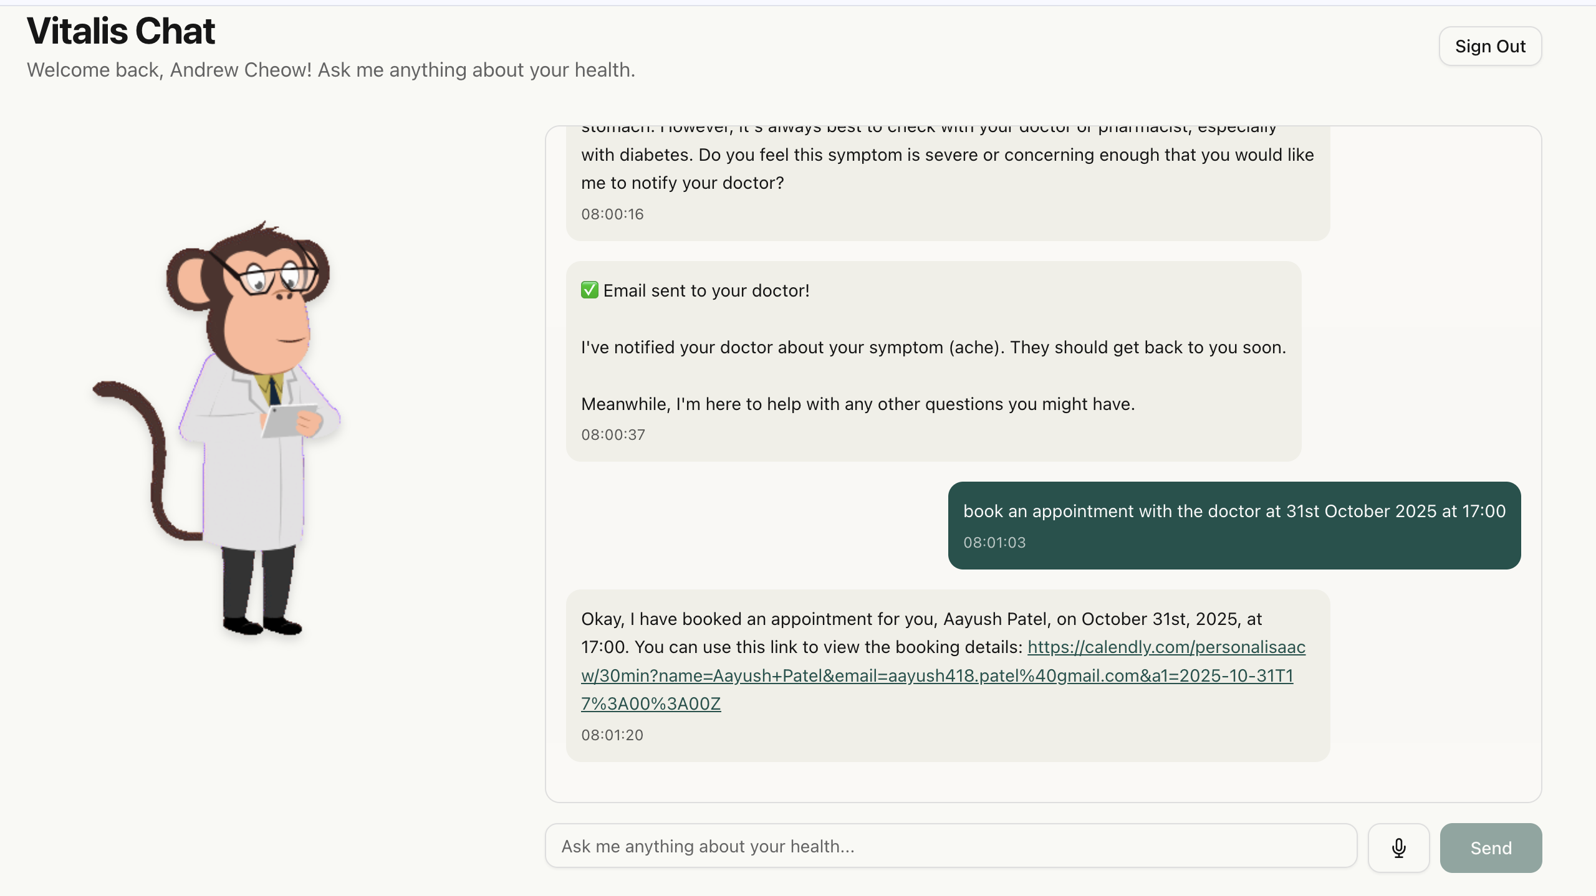Viewport: 1596px width, 896px height.
Task: Click the Vitalis Chat title heading
Action: pyautogui.click(x=121, y=31)
